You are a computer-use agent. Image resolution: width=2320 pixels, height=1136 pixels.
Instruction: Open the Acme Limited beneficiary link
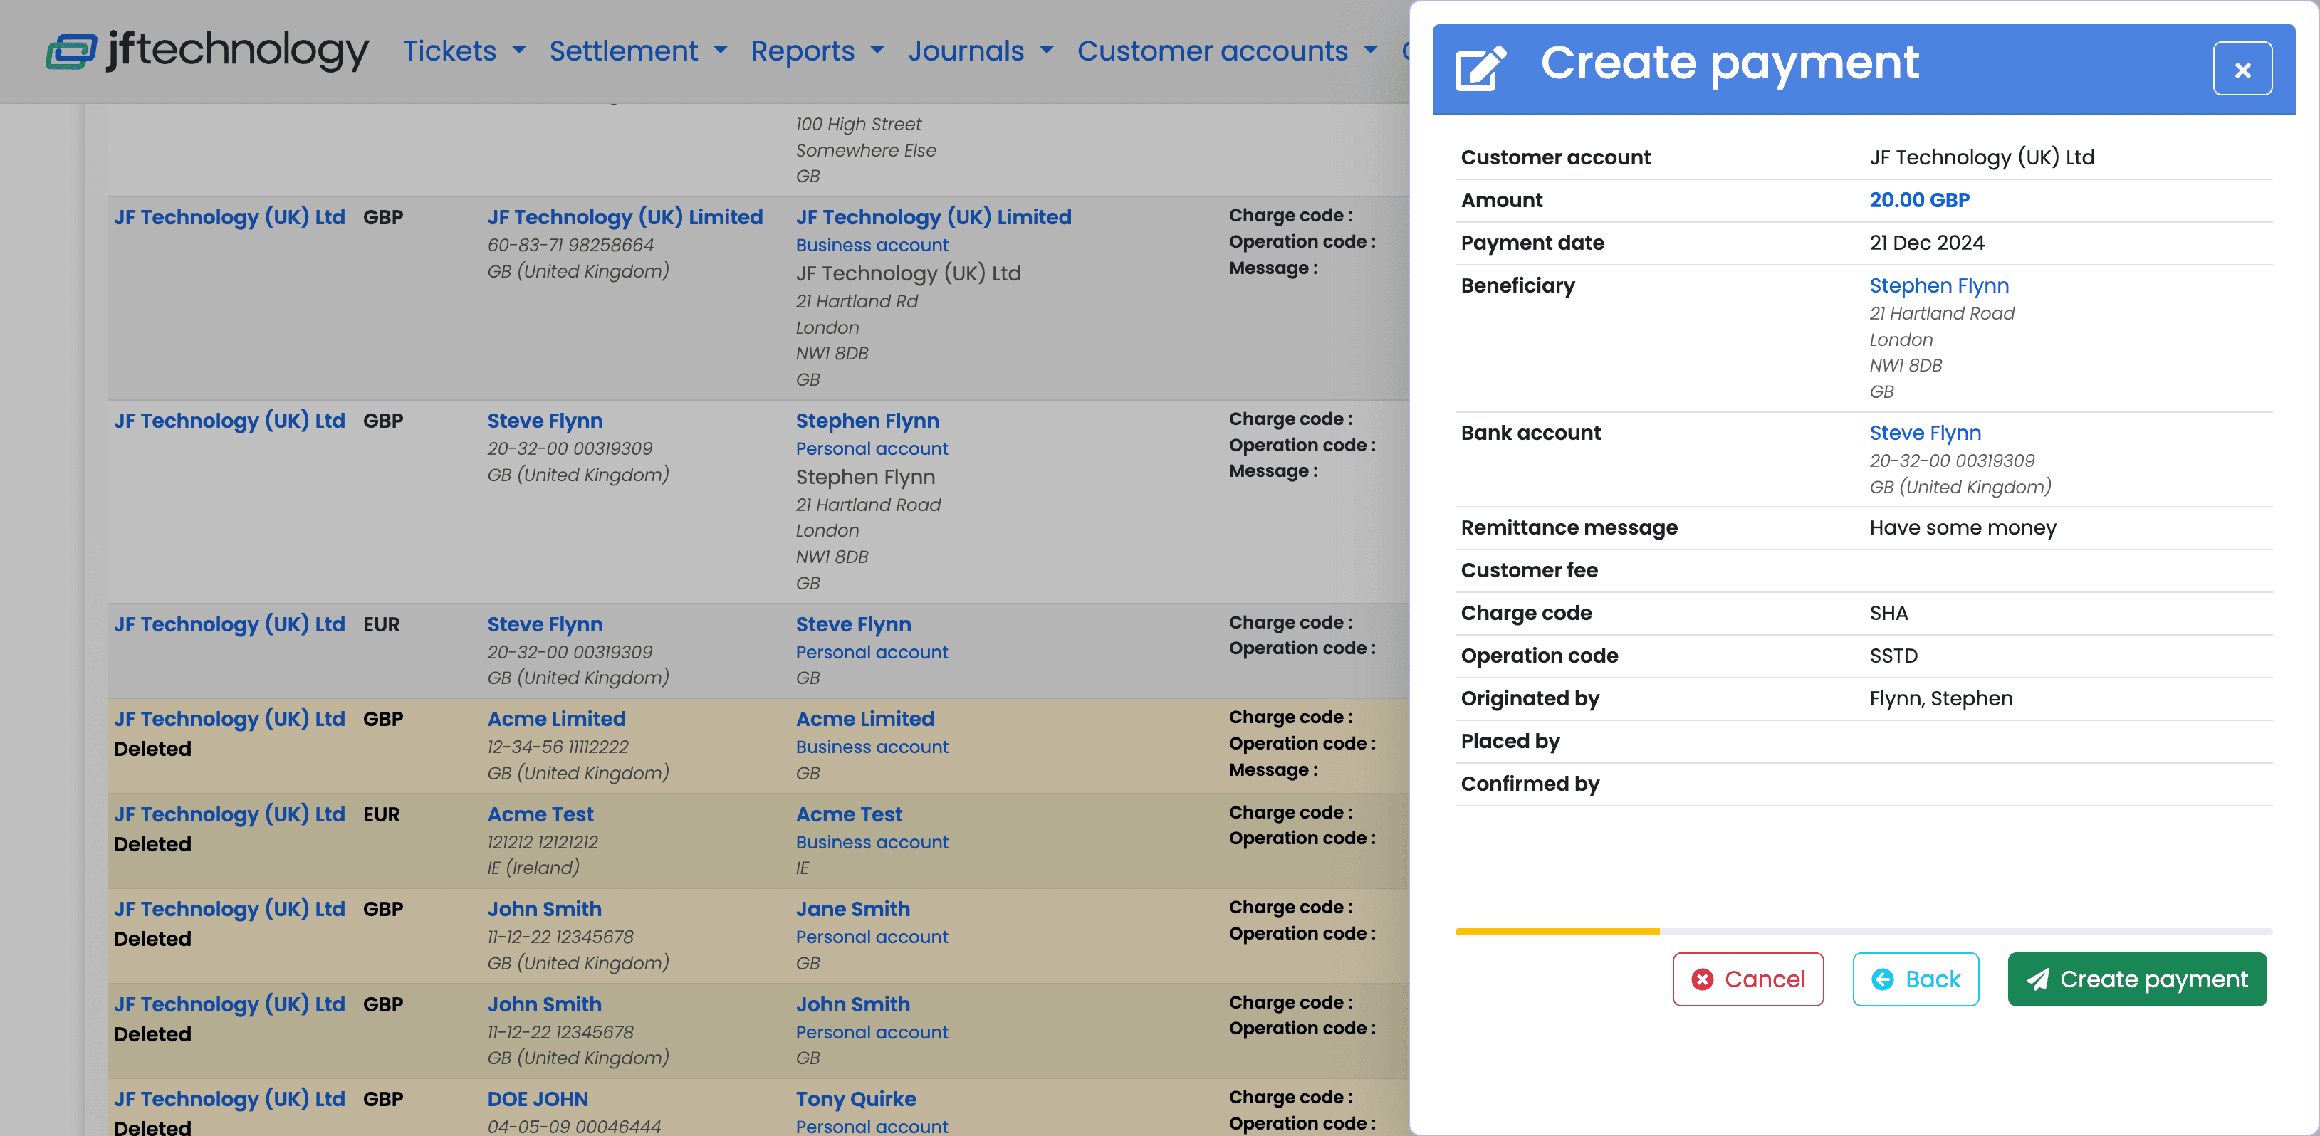[864, 718]
